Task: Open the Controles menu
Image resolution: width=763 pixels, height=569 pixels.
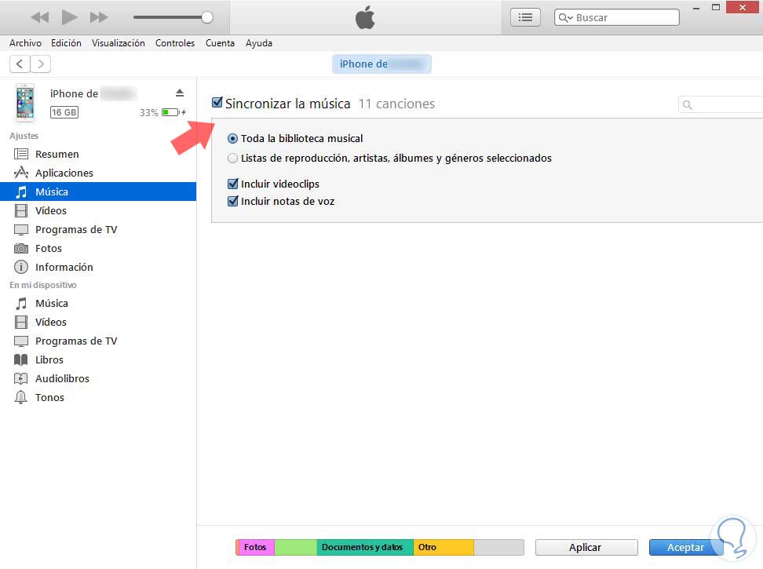Action: pyautogui.click(x=175, y=43)
